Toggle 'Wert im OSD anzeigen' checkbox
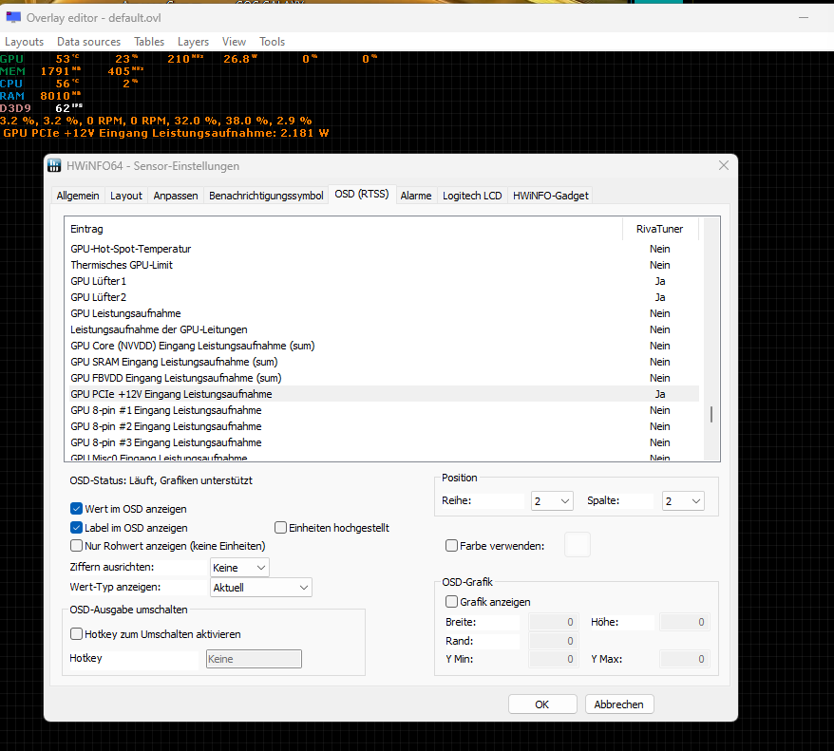 click(x=77, y=509)
